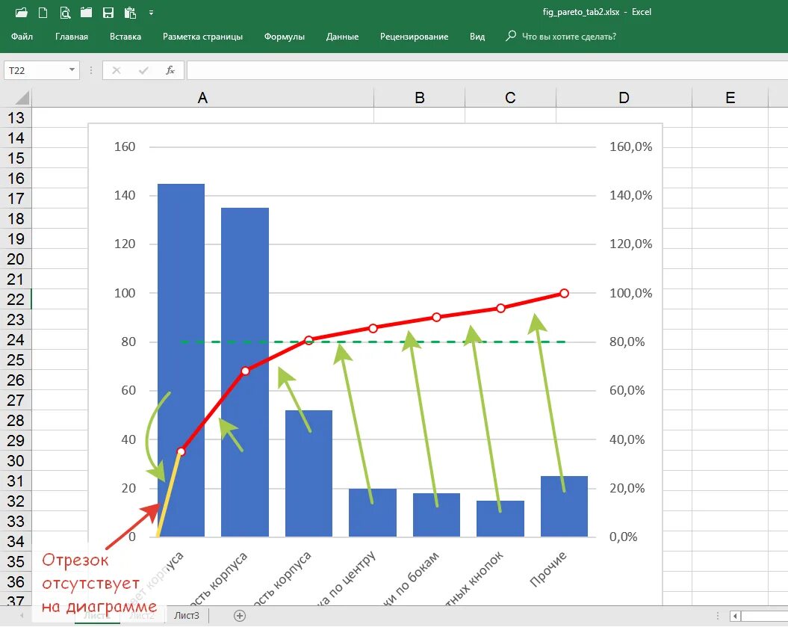
Task: Select row 36 header
Action: (16, 581)
